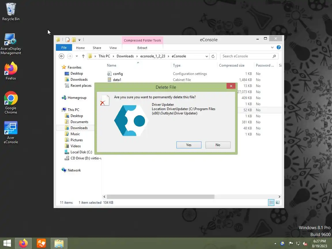
Task: Open the network tray icon
Action: tap(298, 244)
